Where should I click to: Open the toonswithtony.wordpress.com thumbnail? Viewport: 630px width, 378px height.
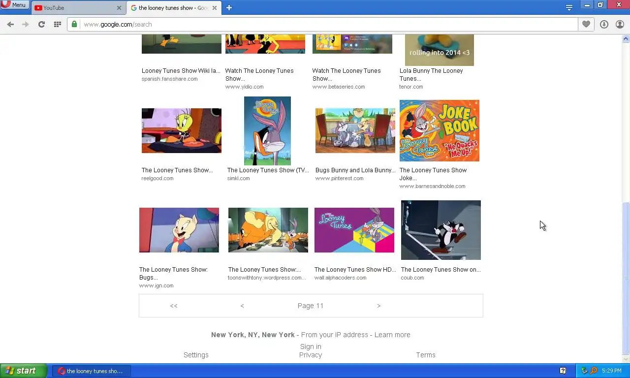point(268,230)
